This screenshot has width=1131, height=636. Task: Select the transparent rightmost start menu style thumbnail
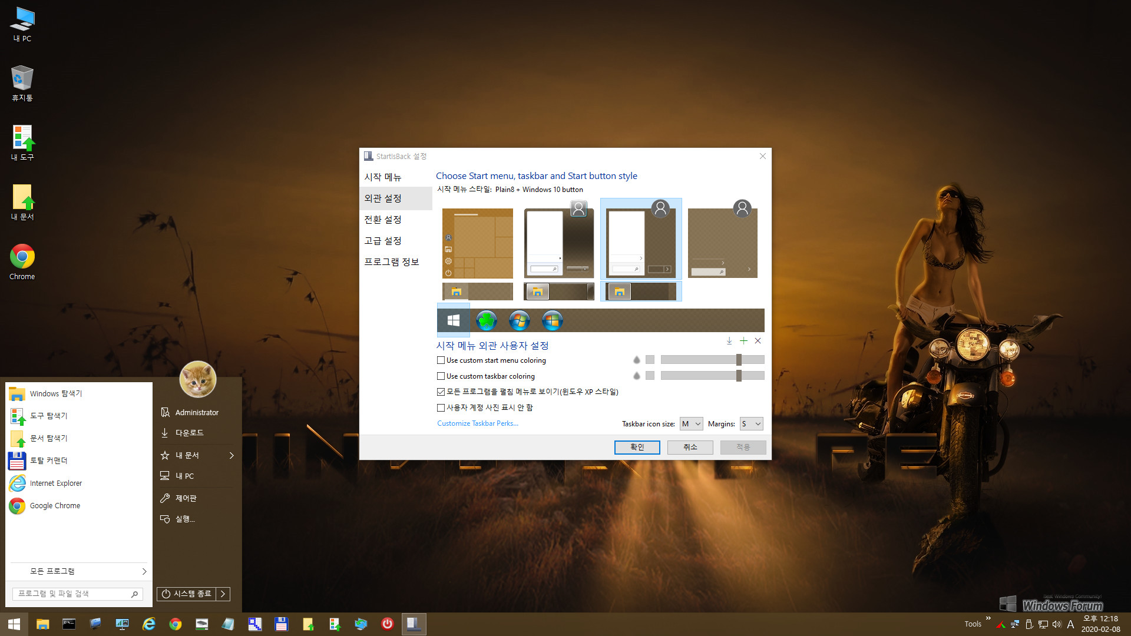tap(723, 239)
